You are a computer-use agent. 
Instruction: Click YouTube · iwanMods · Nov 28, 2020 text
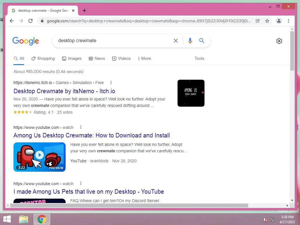103,161
